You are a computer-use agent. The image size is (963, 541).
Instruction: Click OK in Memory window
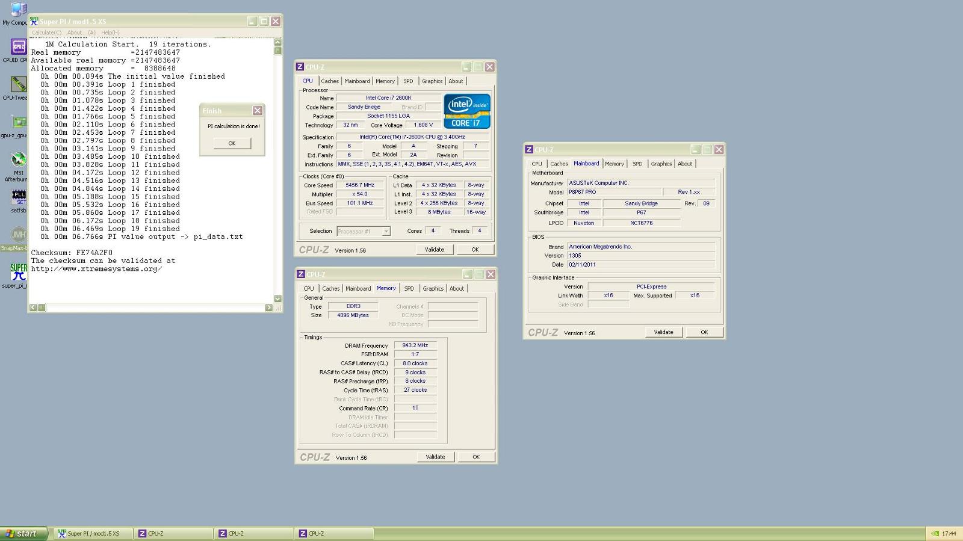point(476,457)
